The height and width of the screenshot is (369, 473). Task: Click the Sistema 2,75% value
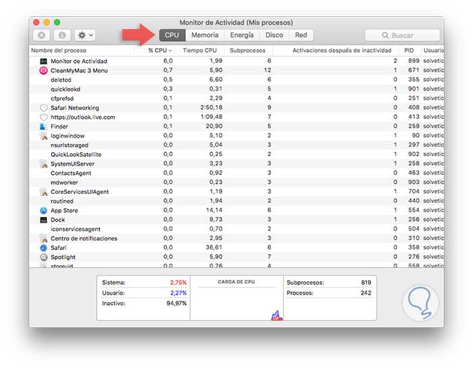pos(178,282)
